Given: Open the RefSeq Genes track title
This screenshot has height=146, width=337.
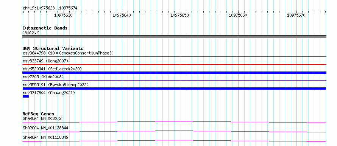Looking at the screenshot, I should [39, 114].
